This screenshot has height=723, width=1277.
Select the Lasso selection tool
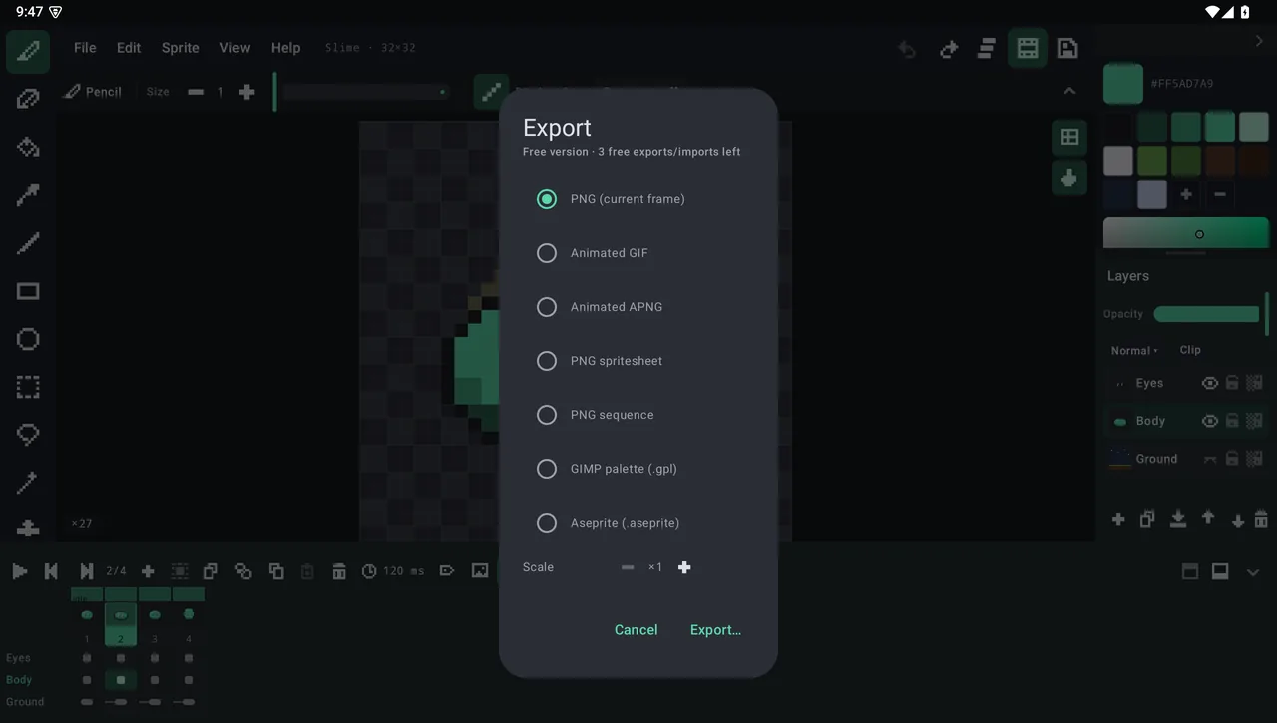28,435
